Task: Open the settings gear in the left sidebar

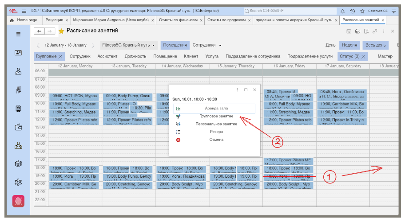Action: [x=18, y=182]
